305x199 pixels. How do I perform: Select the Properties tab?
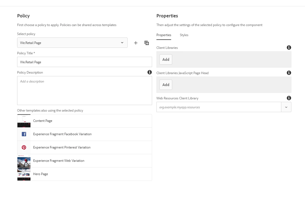(164, 35)
